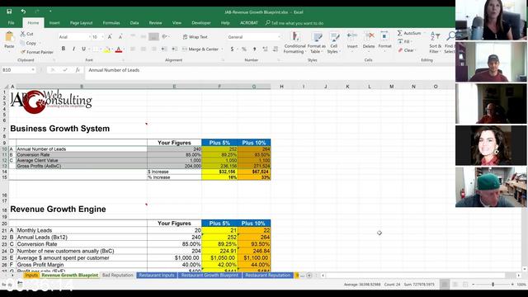The image size is (528, 297).
Task: Decrease font size with smaller A icon
Action: point(120,36)
